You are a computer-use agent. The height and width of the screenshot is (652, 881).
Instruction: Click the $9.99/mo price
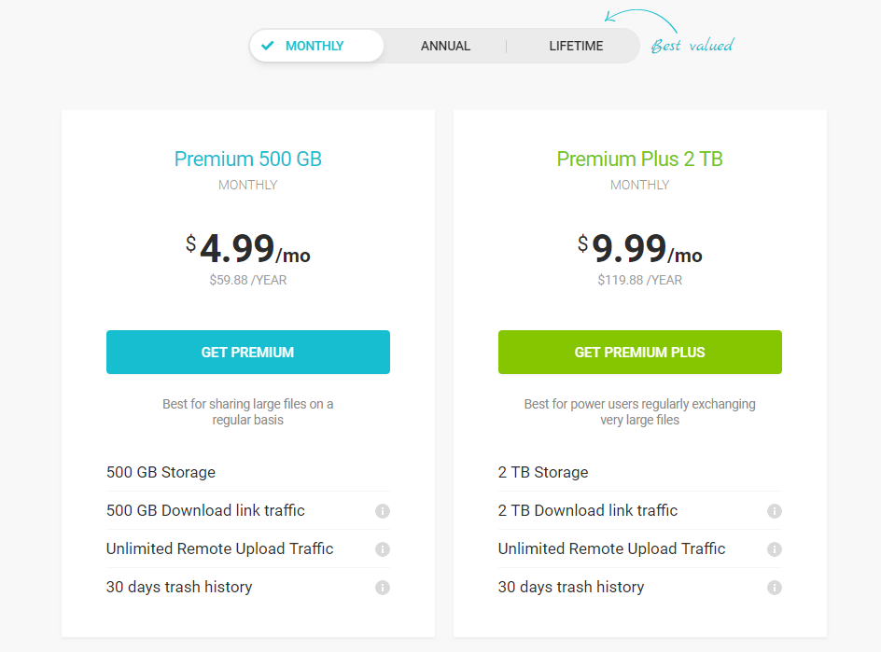click(640, 250)
